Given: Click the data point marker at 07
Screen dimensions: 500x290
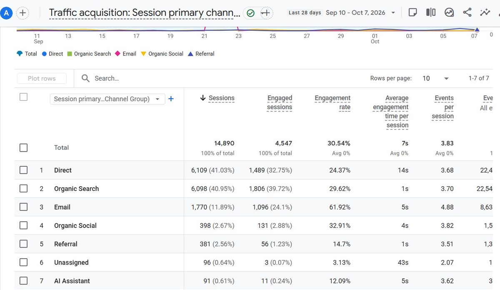Looking at the screenshot, I should coord(477,30).
